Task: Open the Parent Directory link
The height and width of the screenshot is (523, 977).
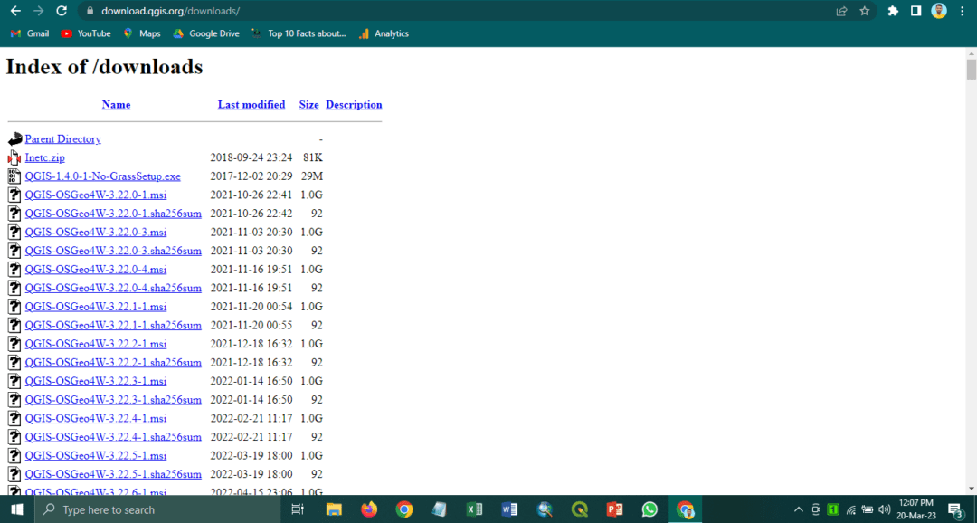Action: (63, 138)
